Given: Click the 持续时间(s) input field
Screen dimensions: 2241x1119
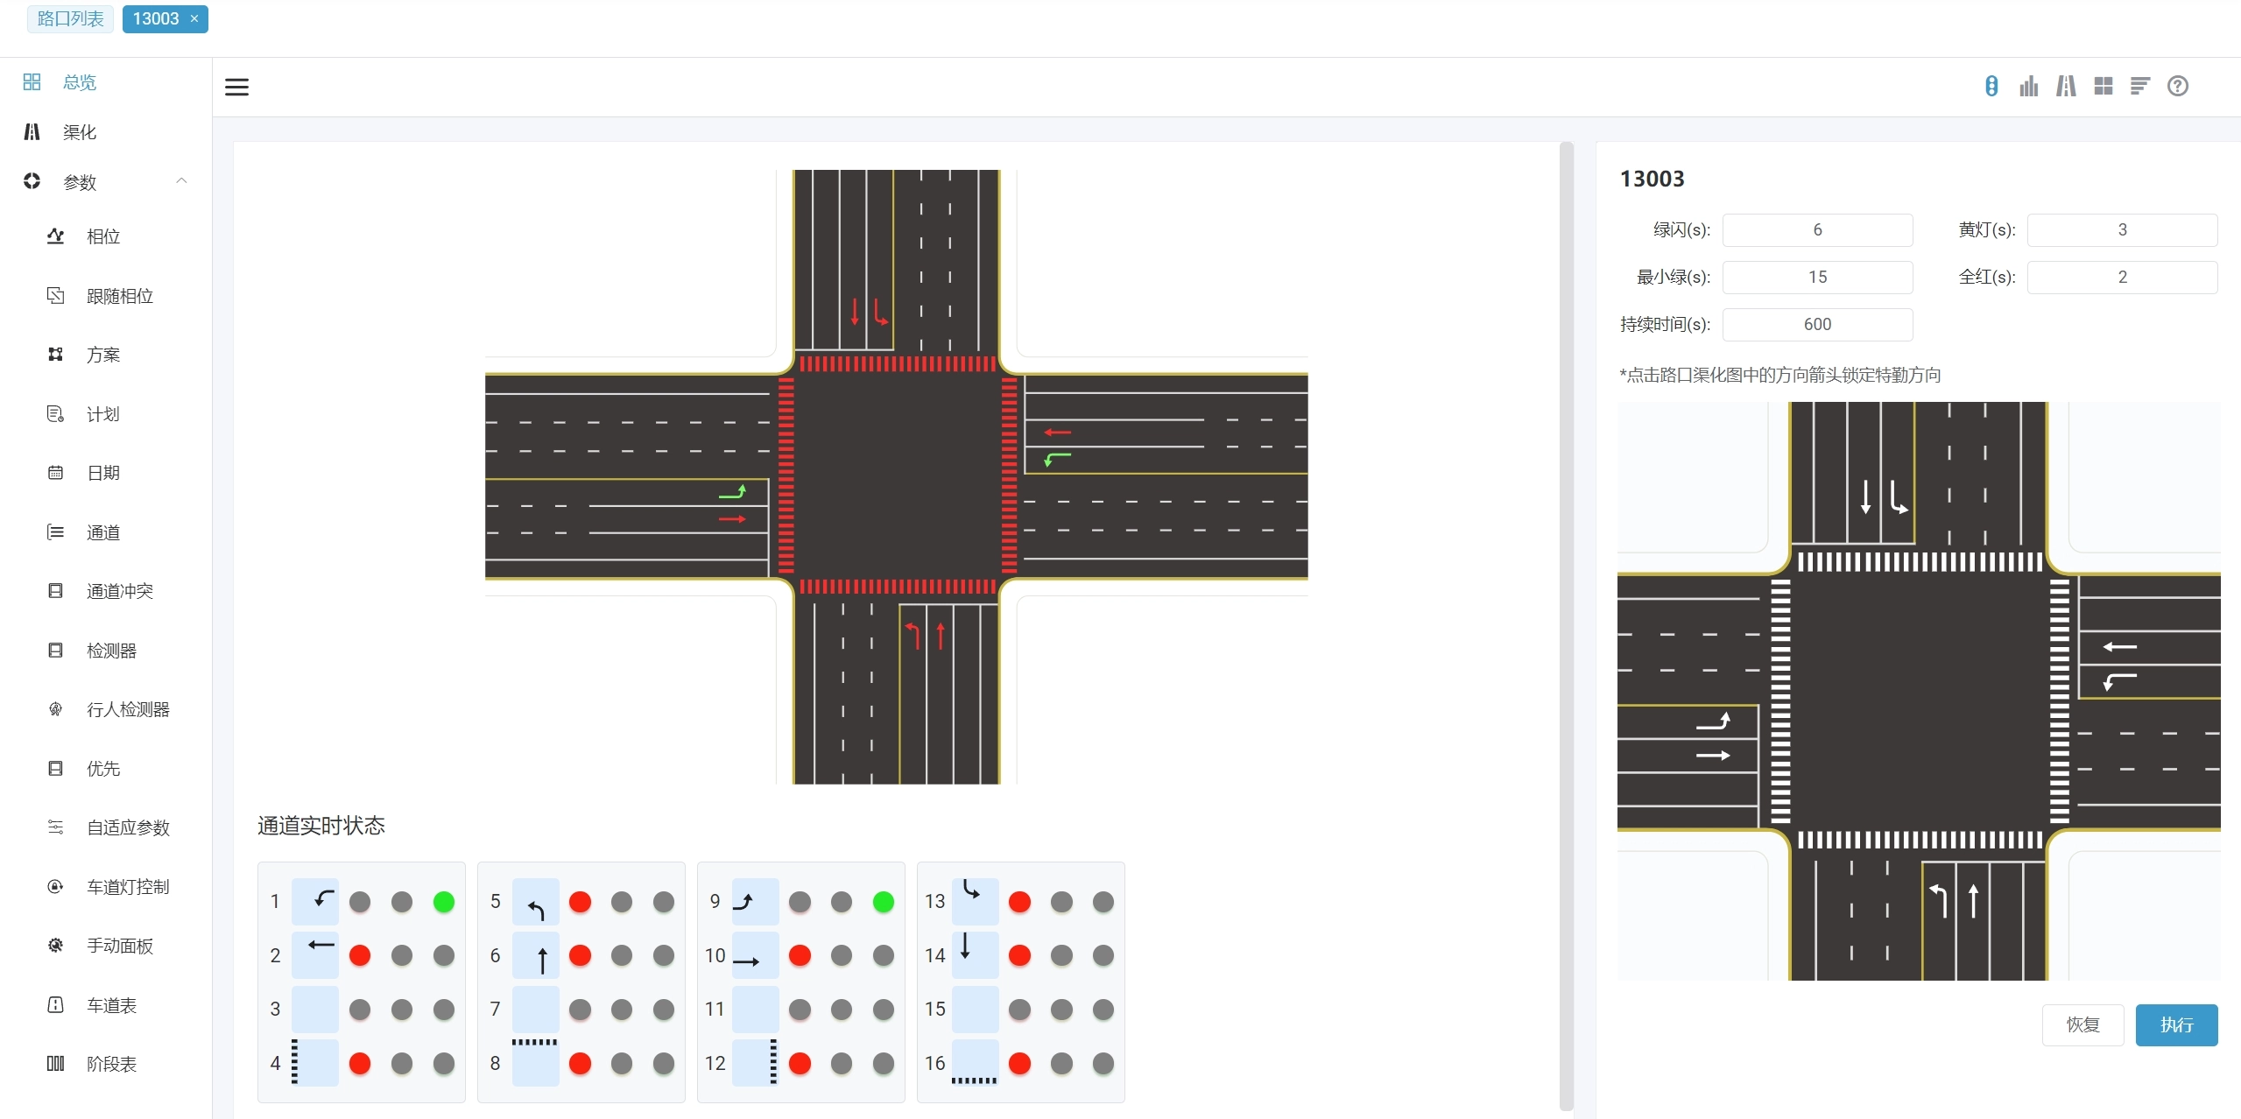Looking at the screenshot, I should pos(1816,324).
